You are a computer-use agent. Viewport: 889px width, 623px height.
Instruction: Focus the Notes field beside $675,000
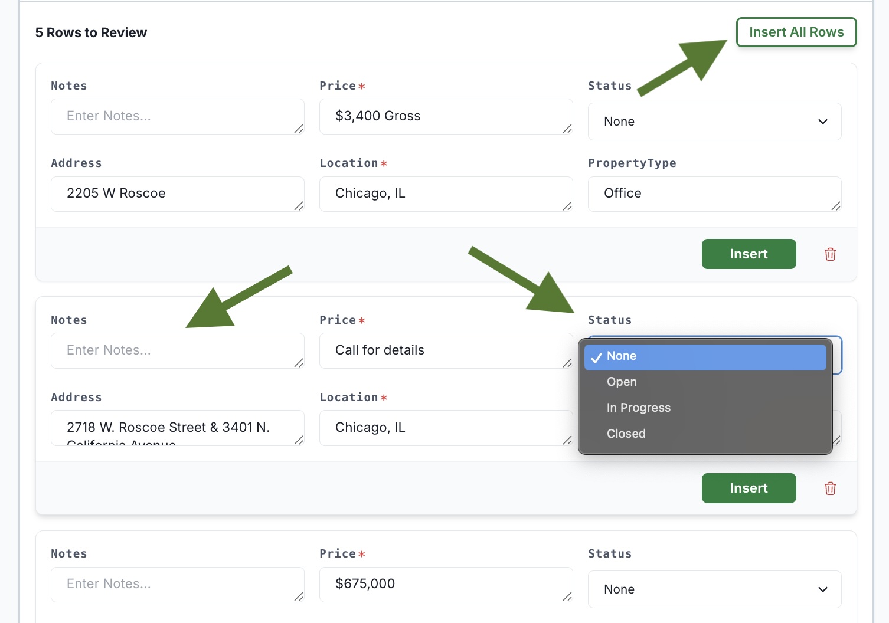click(x=178, y=584)
